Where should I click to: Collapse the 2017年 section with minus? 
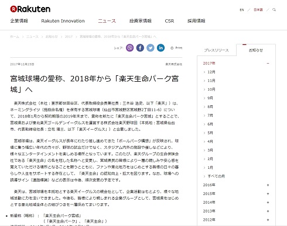268,64
